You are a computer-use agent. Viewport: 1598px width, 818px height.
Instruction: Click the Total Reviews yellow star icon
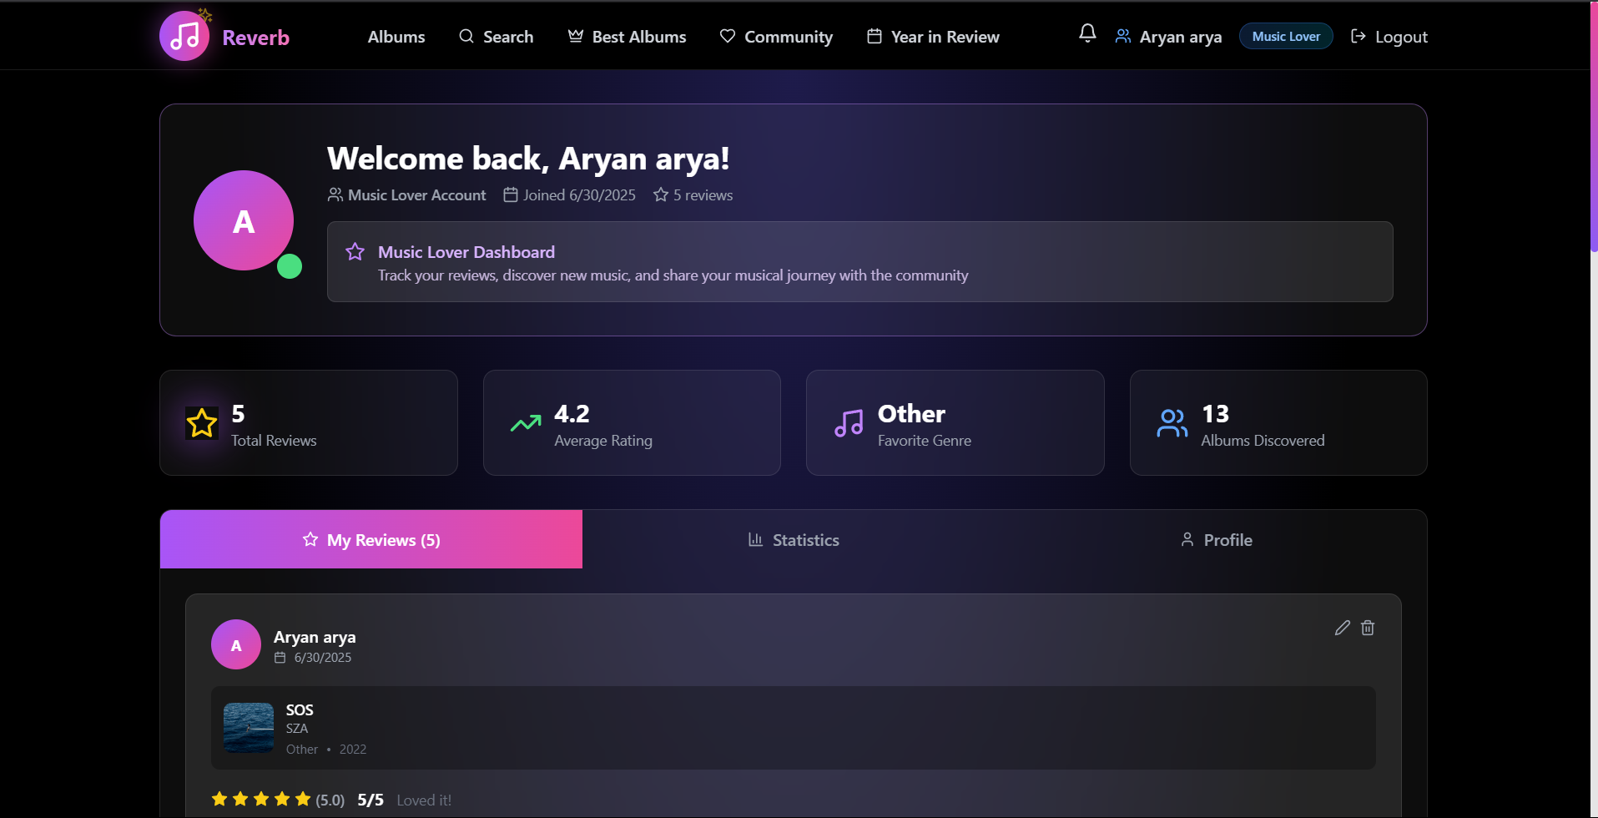pyautogui.click(x=202, y=423)
